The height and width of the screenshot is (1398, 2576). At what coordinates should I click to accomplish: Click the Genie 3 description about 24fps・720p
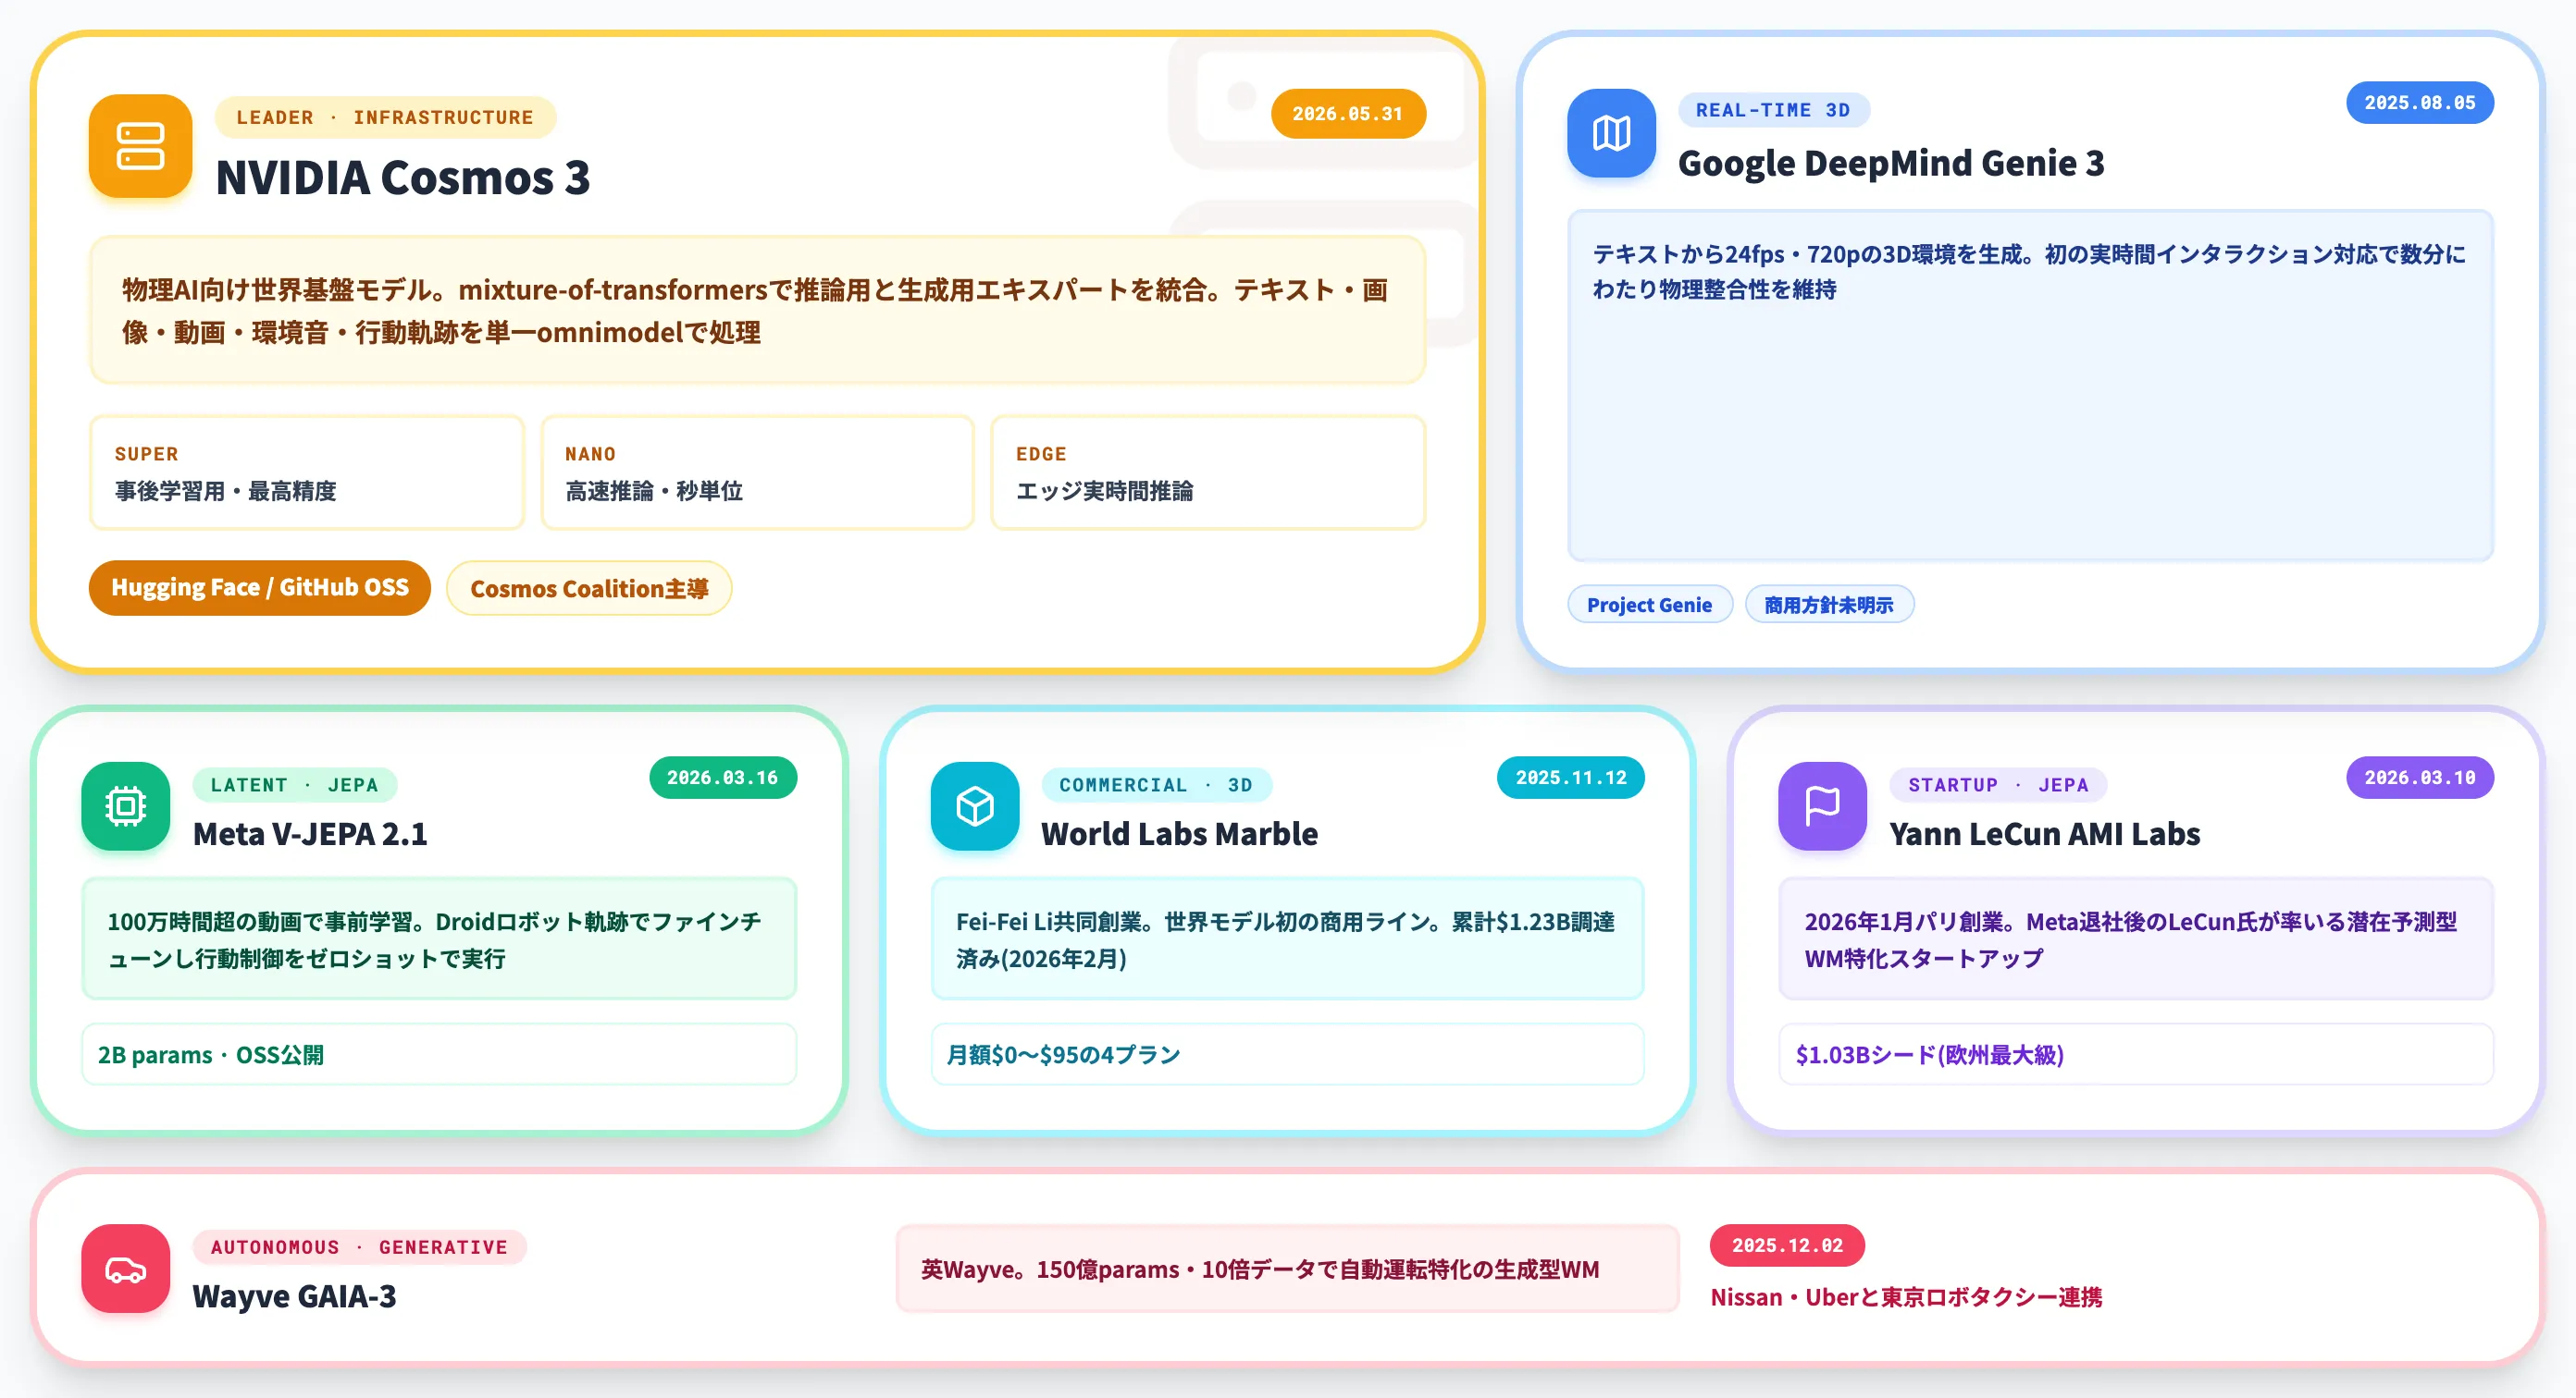click(2030, 385)
